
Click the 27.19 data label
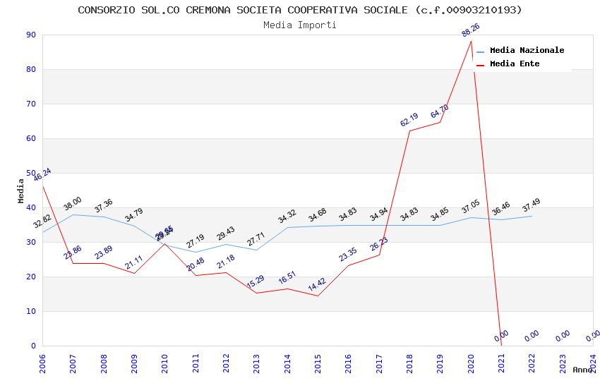(x=195, y=241)
